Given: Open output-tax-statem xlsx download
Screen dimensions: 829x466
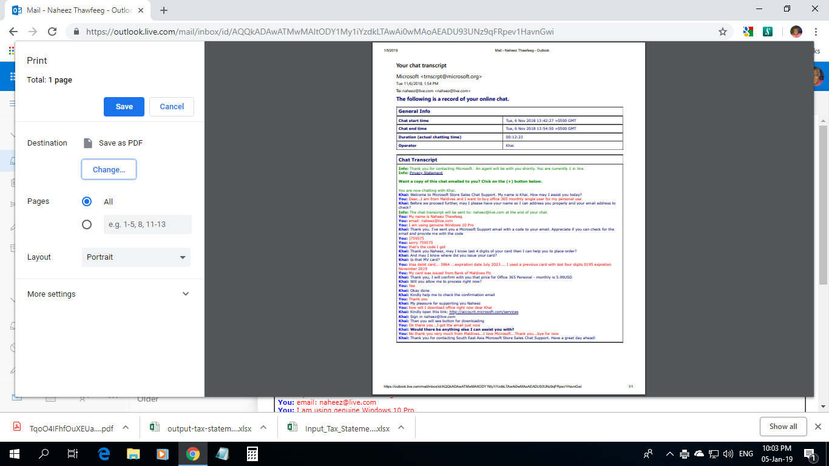Looking at the screenshot, I should coord(202,427).
